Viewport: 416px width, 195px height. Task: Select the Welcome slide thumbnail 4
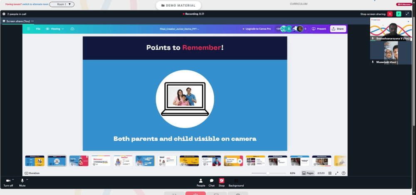pyautogui.click(x=101, y=161)
